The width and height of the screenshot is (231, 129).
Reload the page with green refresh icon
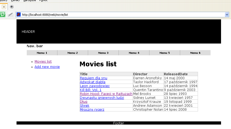(3, 14)
